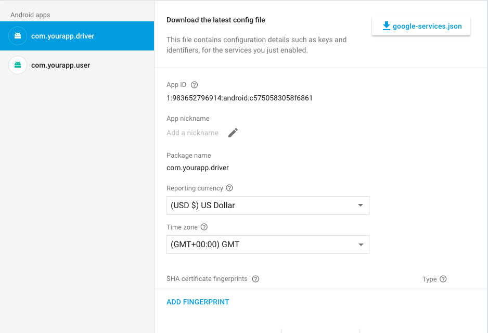Screen dimensions: 488x333
Task: Click the Android icon for com.yourapp.driver
Action: tap(18, 36)
